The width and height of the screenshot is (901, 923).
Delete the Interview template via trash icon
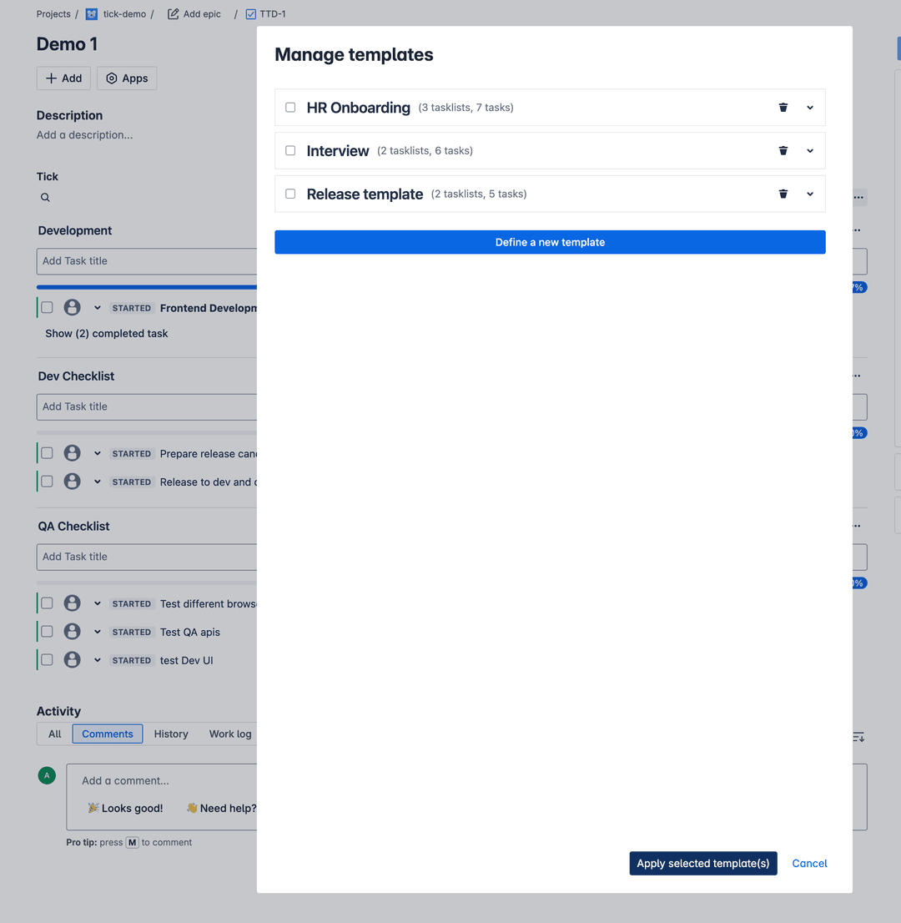click(x=783, y=151)
